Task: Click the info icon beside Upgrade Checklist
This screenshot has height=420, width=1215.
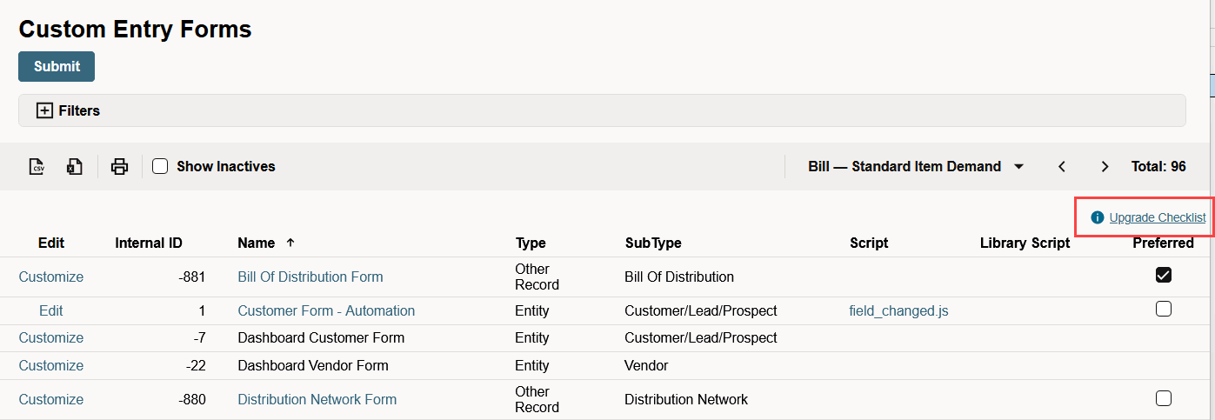Action: pyautogui.click(x=1098, y=217)
